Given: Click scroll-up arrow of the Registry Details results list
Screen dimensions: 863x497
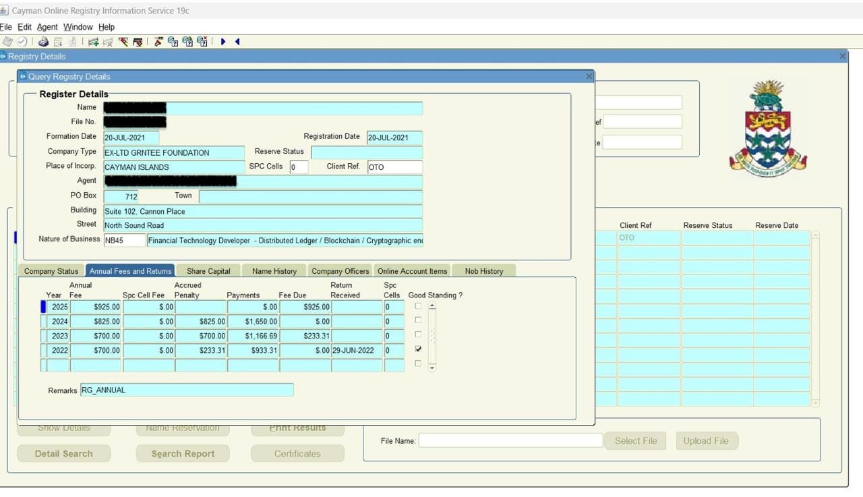Looking at the screenshot, I should click(816, 235).
